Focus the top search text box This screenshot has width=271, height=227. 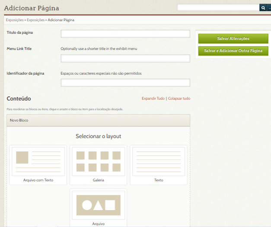[218, 8]
